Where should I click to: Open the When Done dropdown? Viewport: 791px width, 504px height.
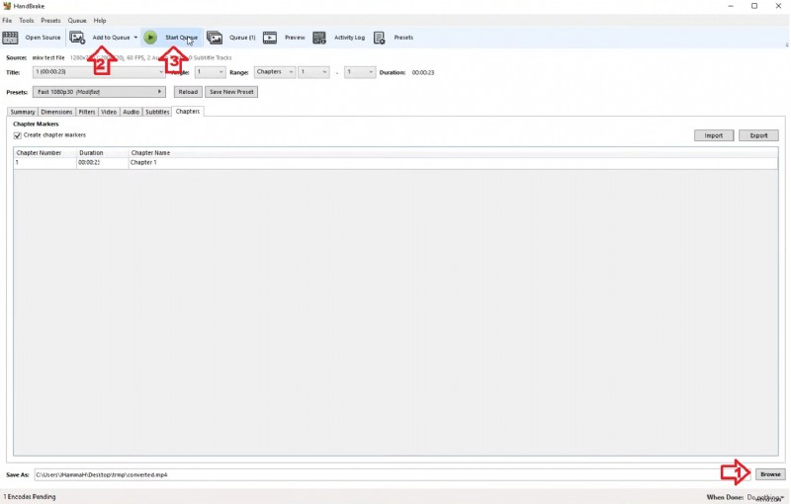[765, 497]
